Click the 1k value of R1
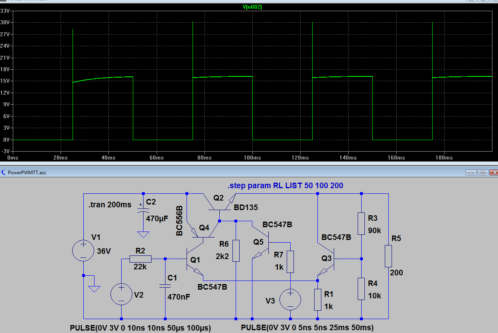 click(329, 306)
